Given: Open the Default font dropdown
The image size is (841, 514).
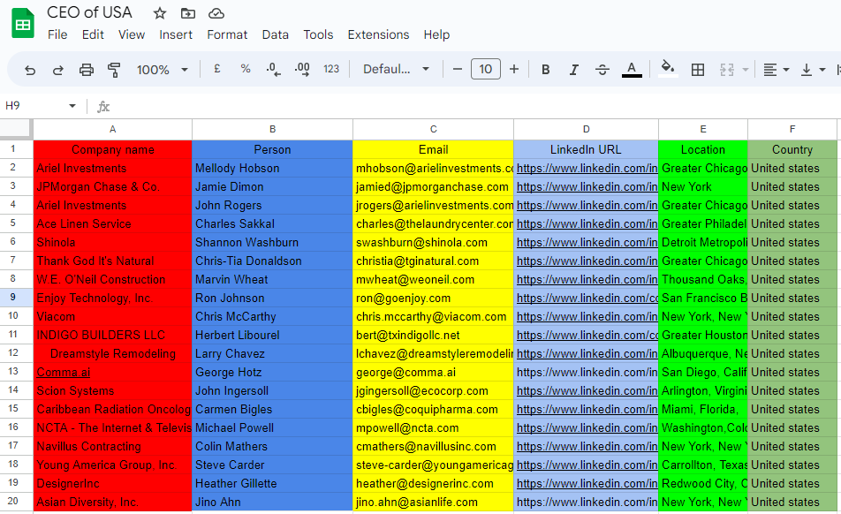Looking at the screenshot, I should click(397, 69).
